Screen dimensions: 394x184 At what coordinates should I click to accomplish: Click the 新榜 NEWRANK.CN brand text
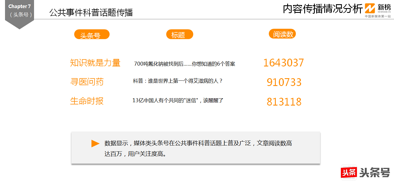[384, 8]
